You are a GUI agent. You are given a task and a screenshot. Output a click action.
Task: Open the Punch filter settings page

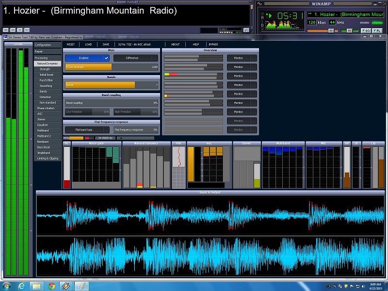pos(48,80)
